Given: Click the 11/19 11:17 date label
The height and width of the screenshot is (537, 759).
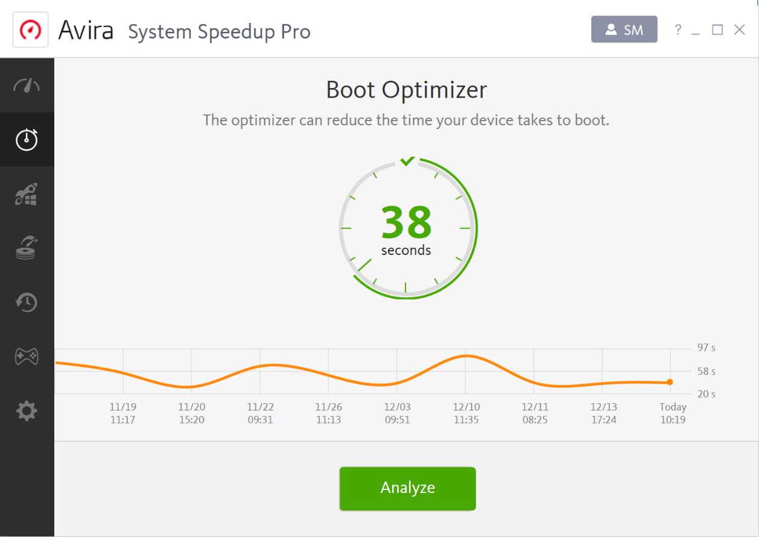Looking at the screenshot, I should (122, 413).
